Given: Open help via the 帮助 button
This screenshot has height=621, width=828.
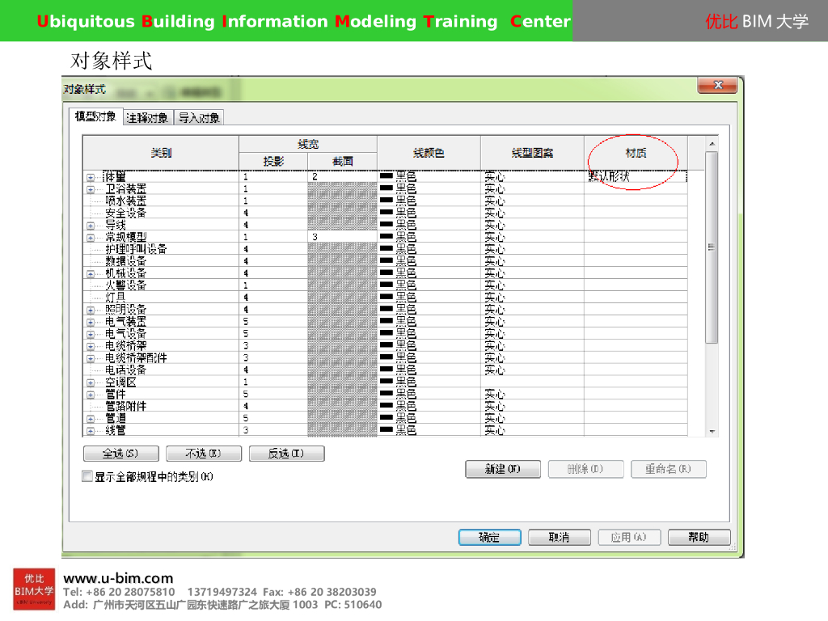Looking at the screenshot, I should click(699, 537).
